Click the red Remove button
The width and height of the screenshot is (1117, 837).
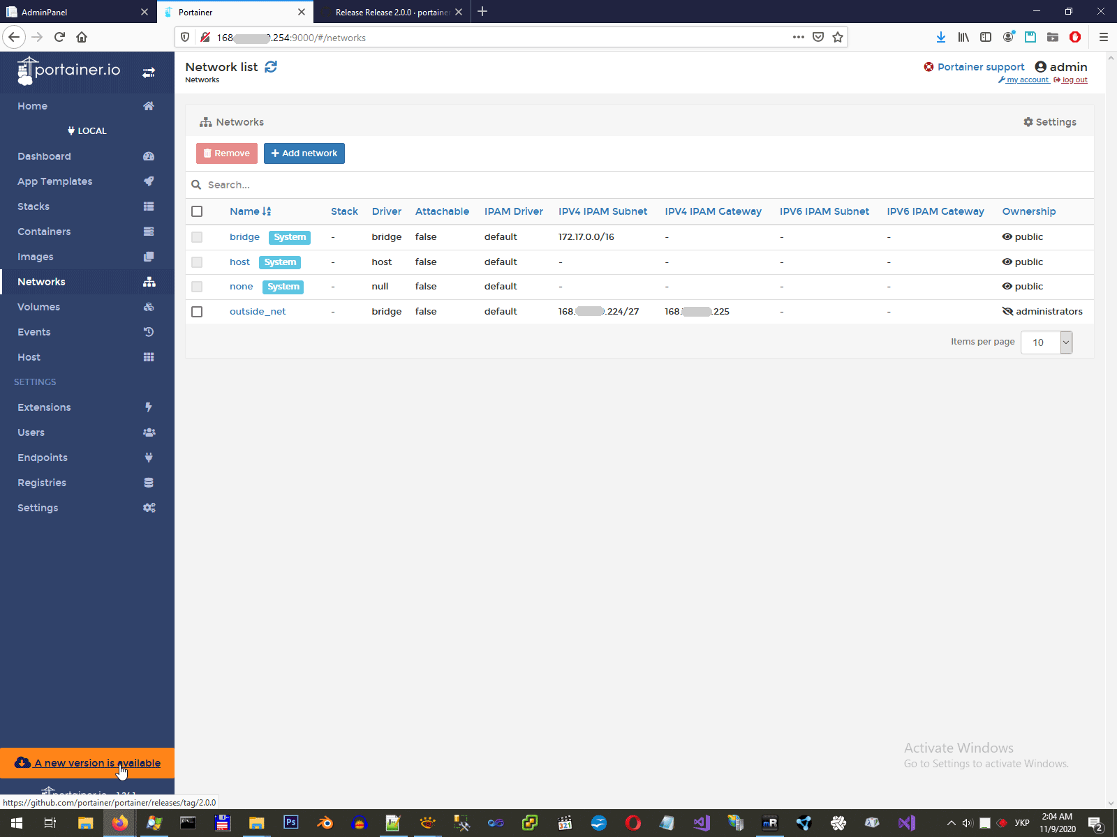pyautogui.click(x=227, y=153)
